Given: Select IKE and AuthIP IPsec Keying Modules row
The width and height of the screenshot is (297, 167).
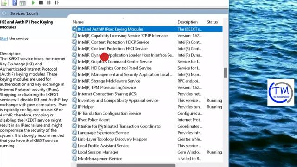Looking at the screenshot, I should pyautogui.click(x=147, y=29).
